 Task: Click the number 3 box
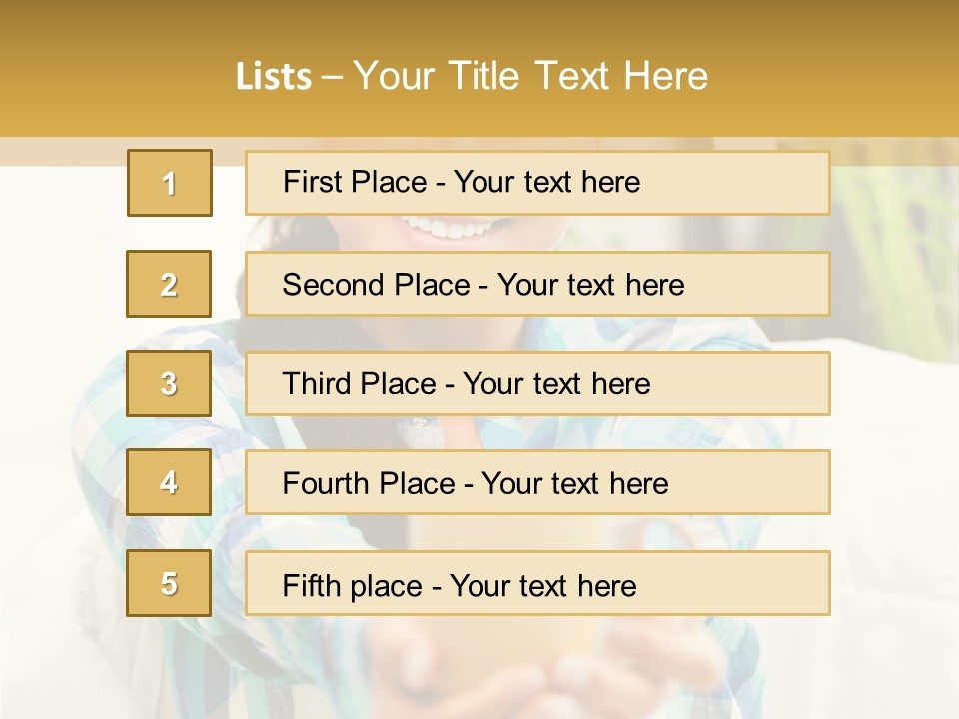(169, 383)
